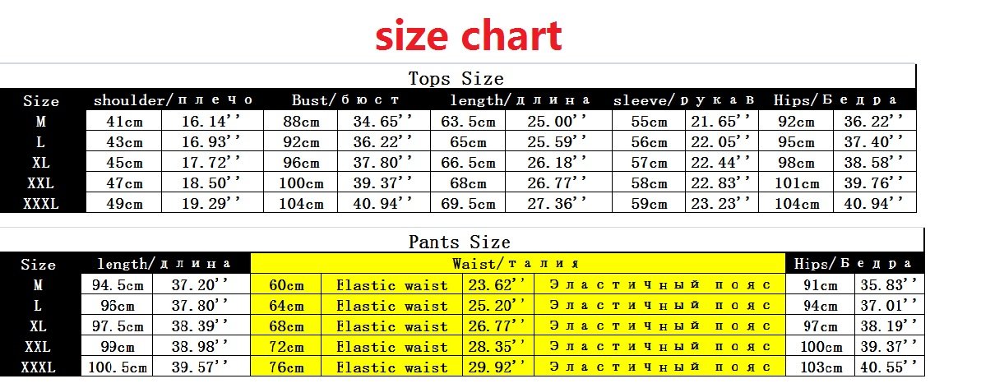Click the XXXL size label in Pants table
The width and height of the screenshot is (981, 388).
click(x=39, y=367)
